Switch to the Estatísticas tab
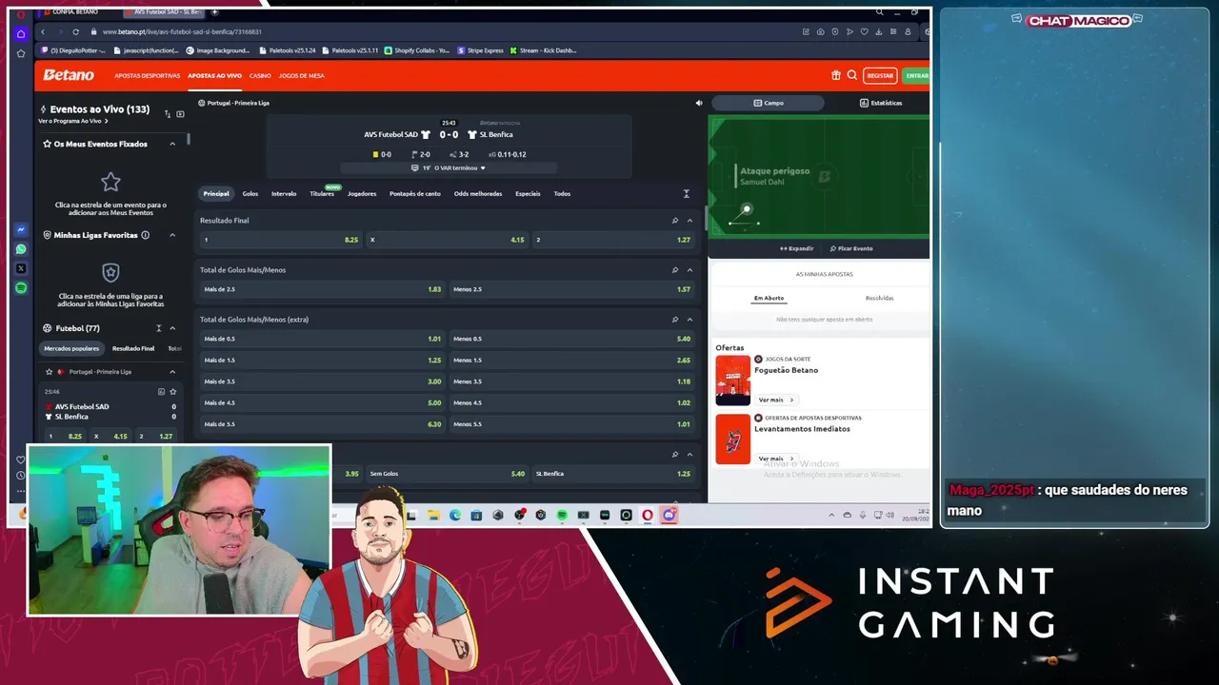Viewport: 1219px width, 685px height. [x=881, y=103]
